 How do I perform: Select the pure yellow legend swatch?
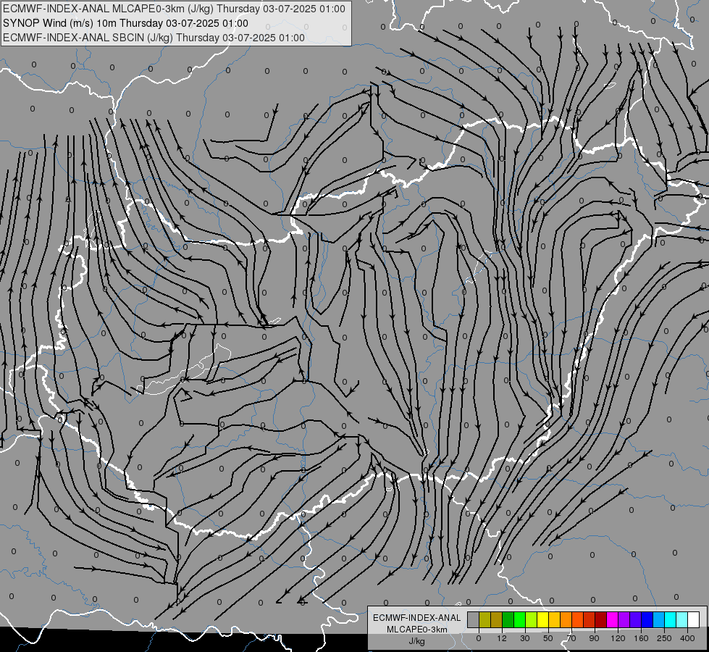pyautogui.click(x=542, y=620)
